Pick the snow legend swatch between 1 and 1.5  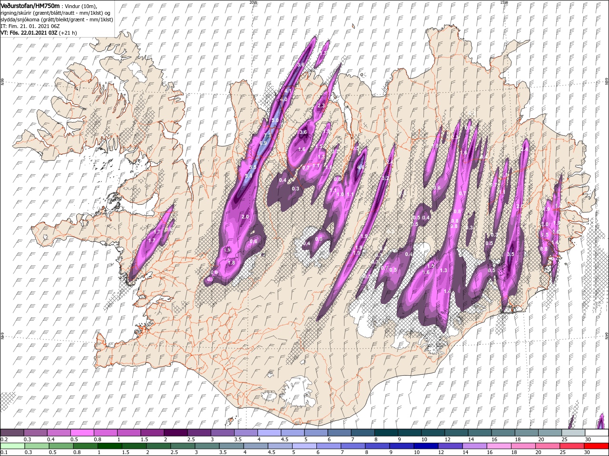(128, 433)
